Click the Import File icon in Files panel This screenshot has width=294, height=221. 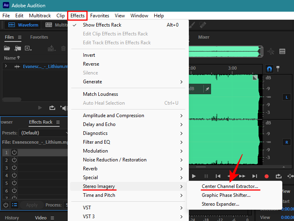(18, 48)
